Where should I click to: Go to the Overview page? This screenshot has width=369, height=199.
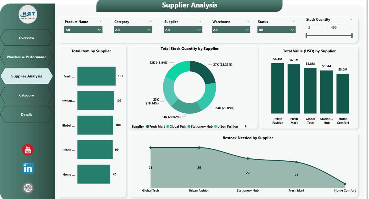tap(27, 38)
